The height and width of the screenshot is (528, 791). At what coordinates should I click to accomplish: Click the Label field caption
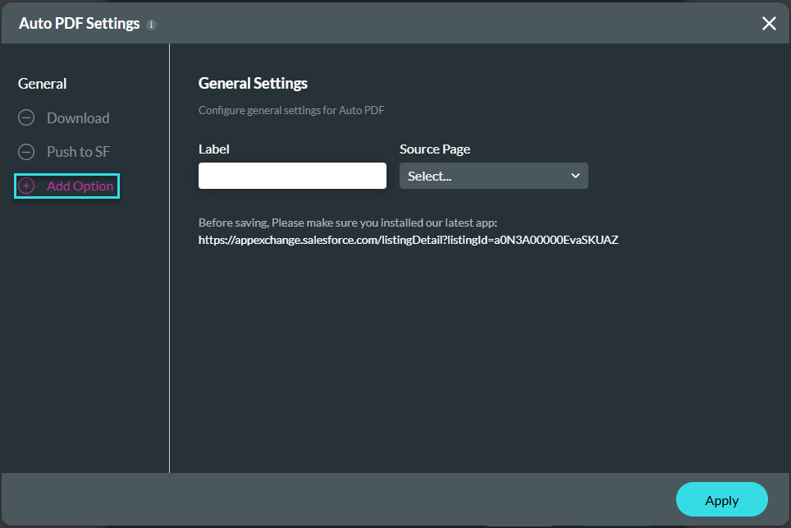(214, 149)
